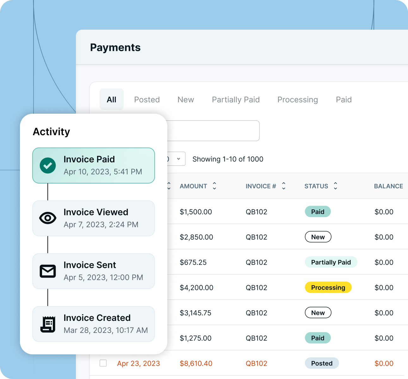The width and height of the screenshot is (408, 379).
Task: Click the red $0.00 balance
Action: pos(384,364)
